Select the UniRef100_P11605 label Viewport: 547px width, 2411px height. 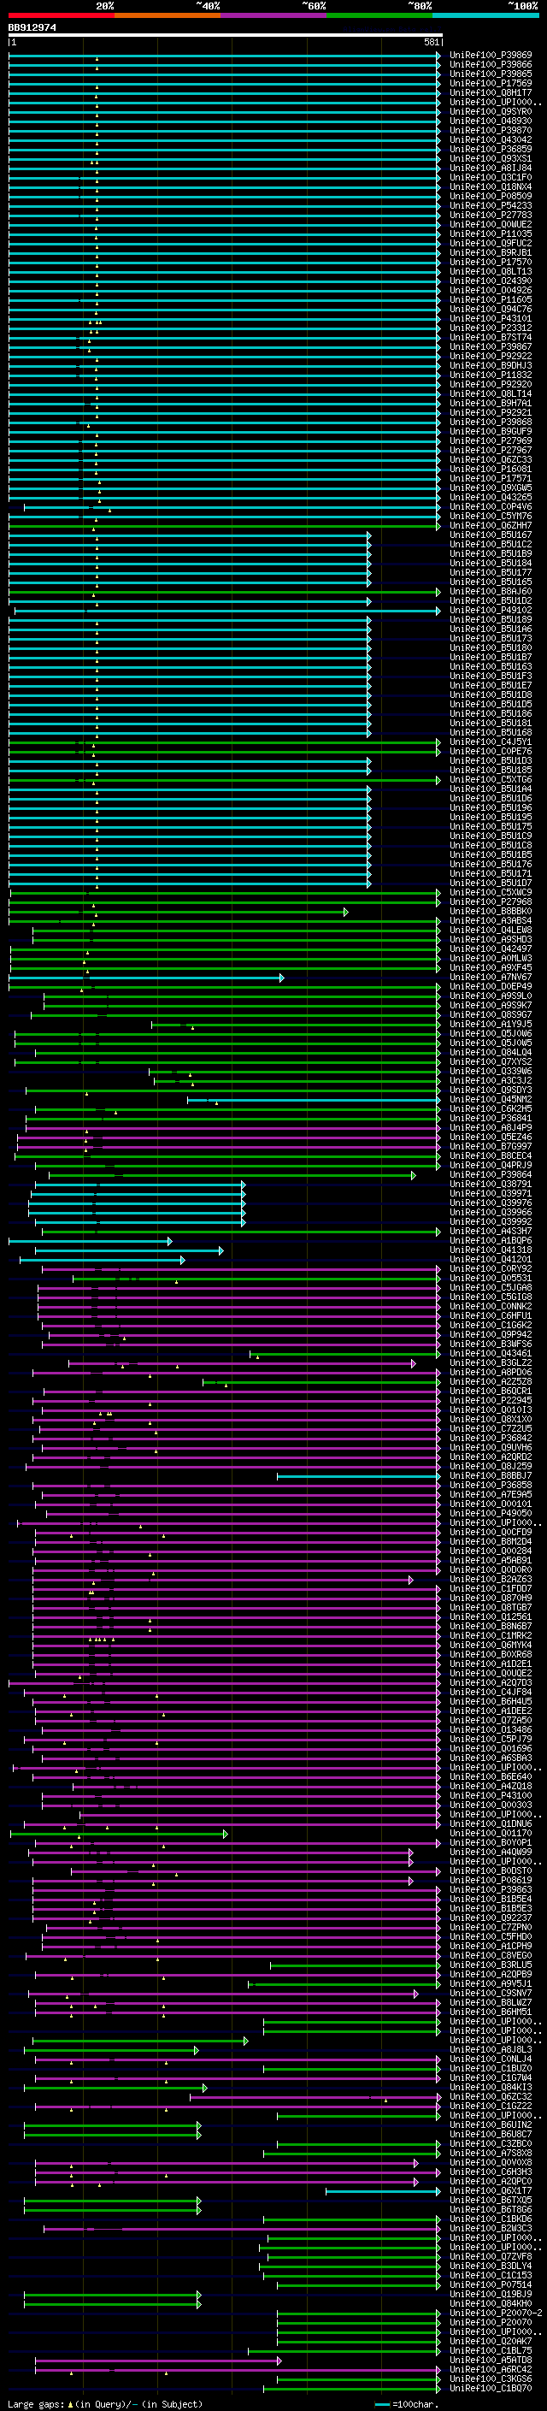click(491, 299)
